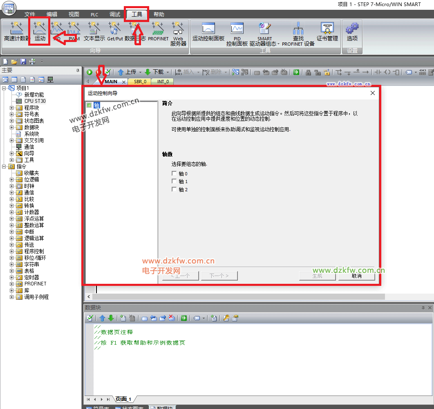Tick the 轴 2 checkbox

coord(174,190)
